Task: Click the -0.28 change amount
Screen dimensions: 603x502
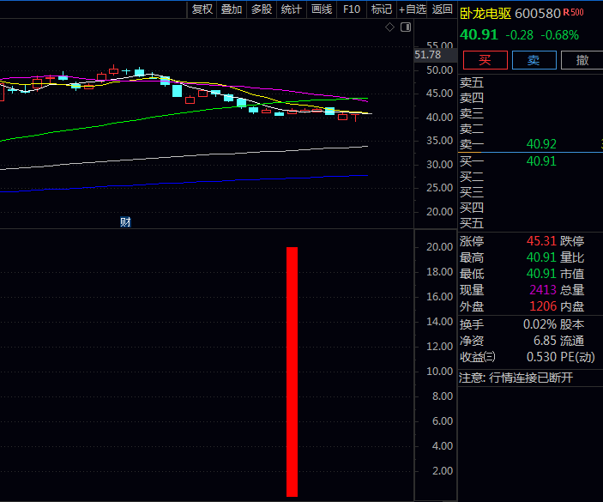Action: (519, 35)
